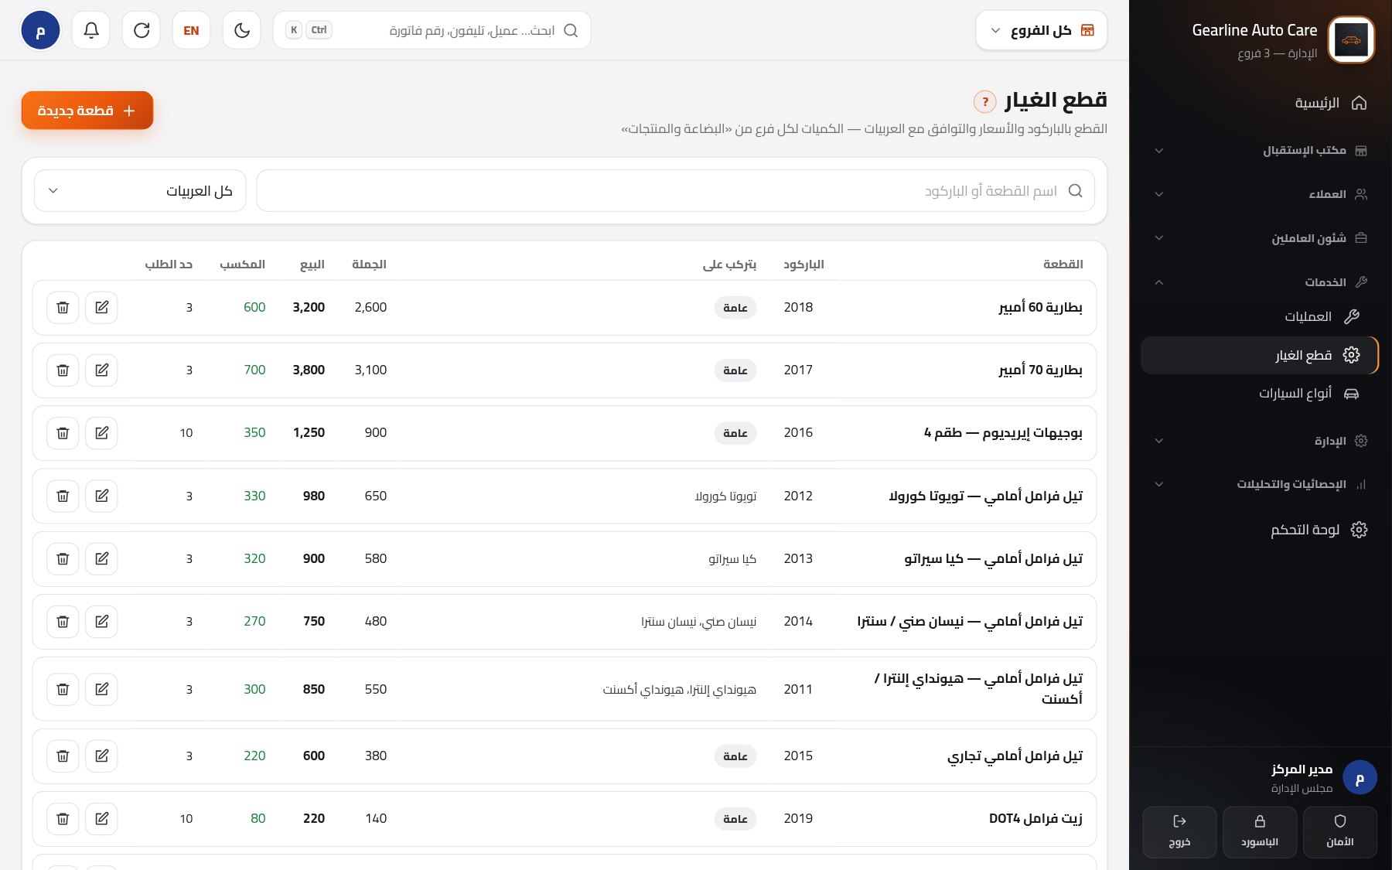This screenshot has width=1392, height=870.
Task: Open العمليات in sidebar
Action: pyautogui.click(x=1259, y=316)
